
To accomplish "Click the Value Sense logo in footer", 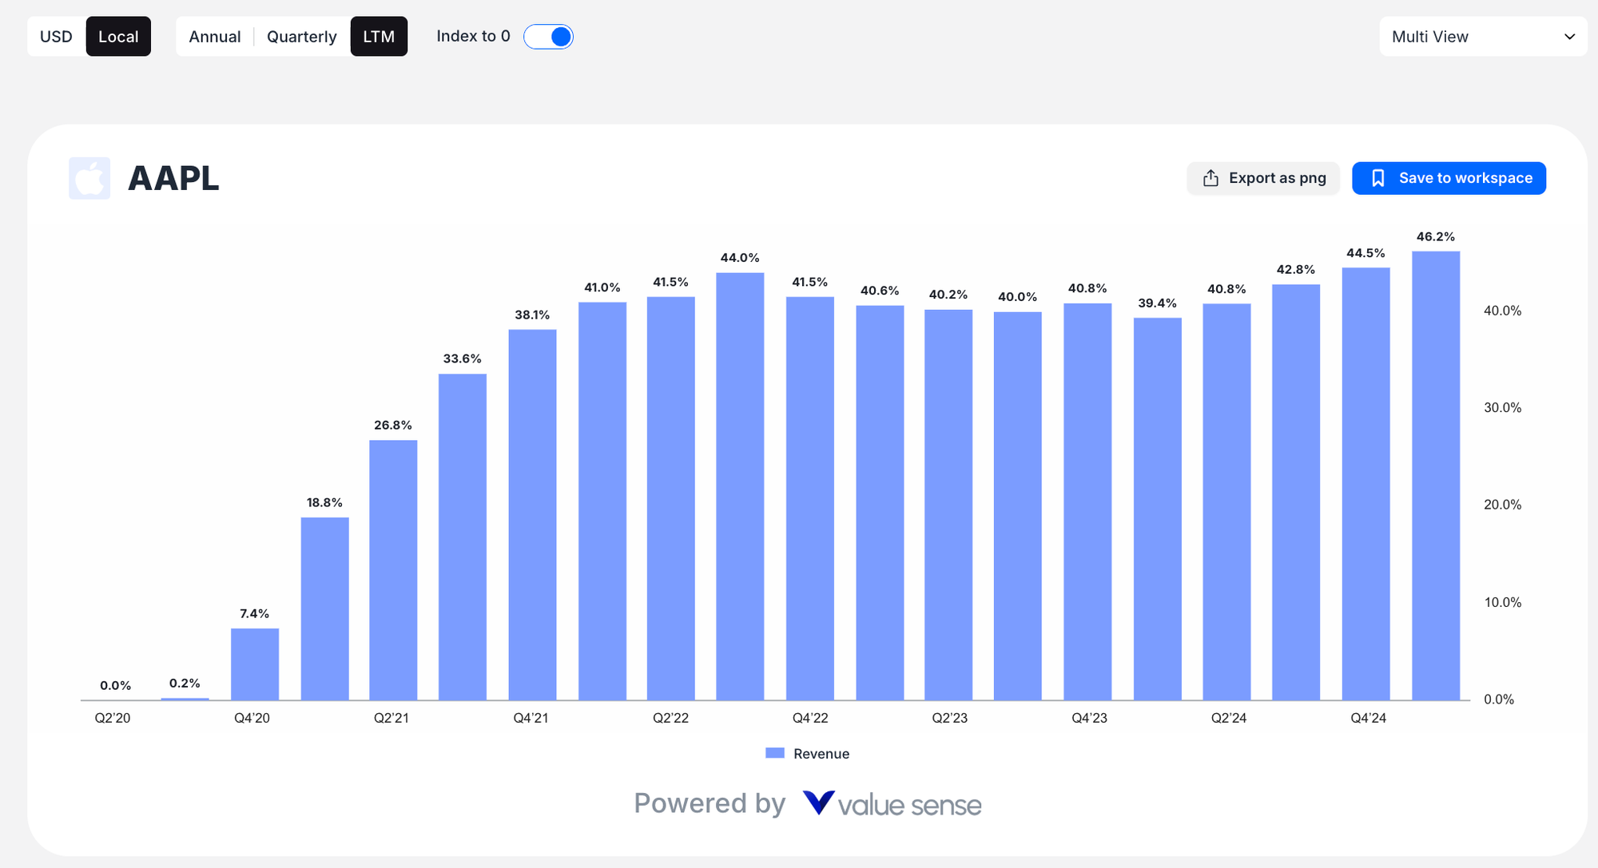I will pyautogui.click(x=818, y=803).
